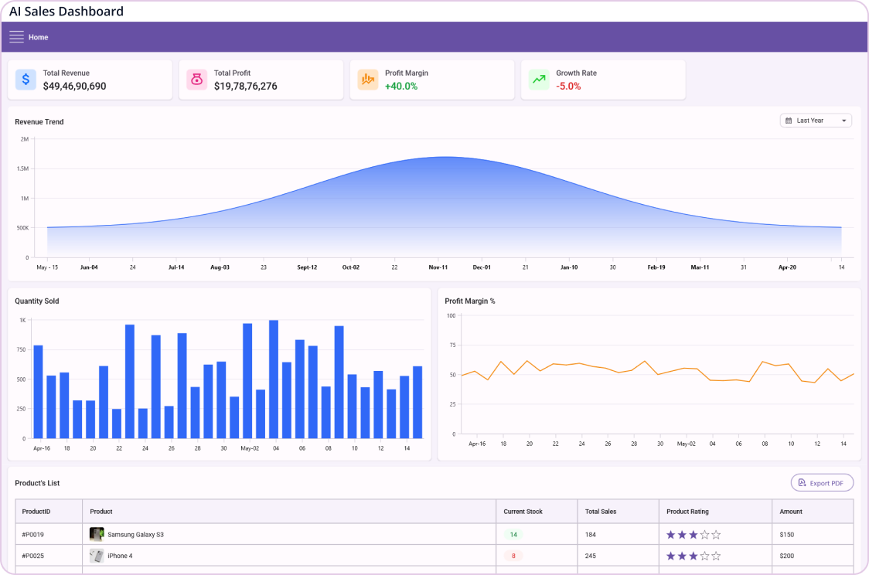The height and width of the screenshot is (575, 869).
Task: Sort by ProductID column header
Action: [x=49, y=512]
